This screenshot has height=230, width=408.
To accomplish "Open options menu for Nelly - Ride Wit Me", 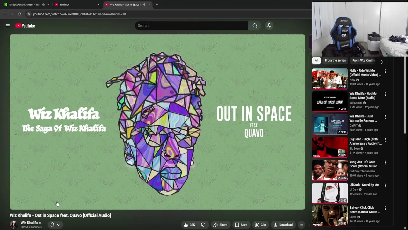I will [385, 71].
